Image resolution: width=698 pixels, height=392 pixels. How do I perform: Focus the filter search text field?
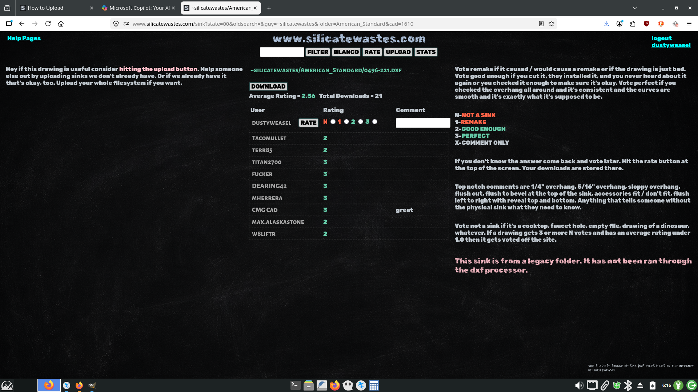(x=282, y=52)
